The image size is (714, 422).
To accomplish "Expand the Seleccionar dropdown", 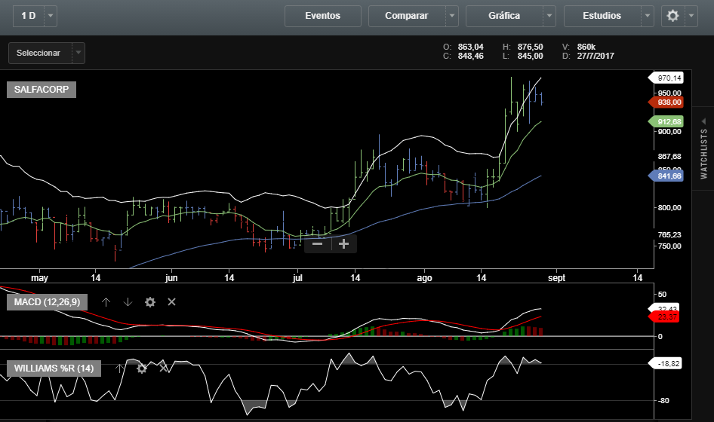I will 78,53.
